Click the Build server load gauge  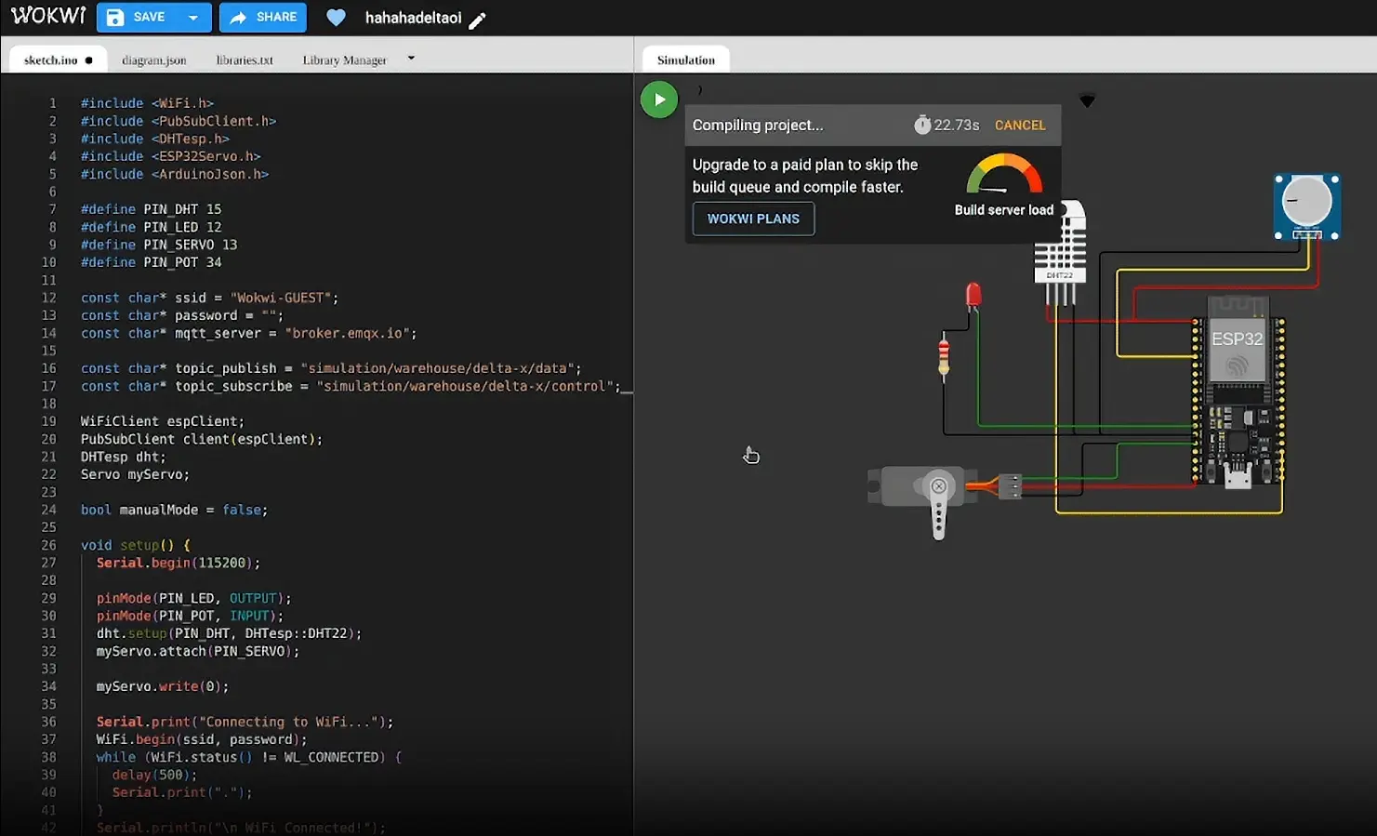1003,177
